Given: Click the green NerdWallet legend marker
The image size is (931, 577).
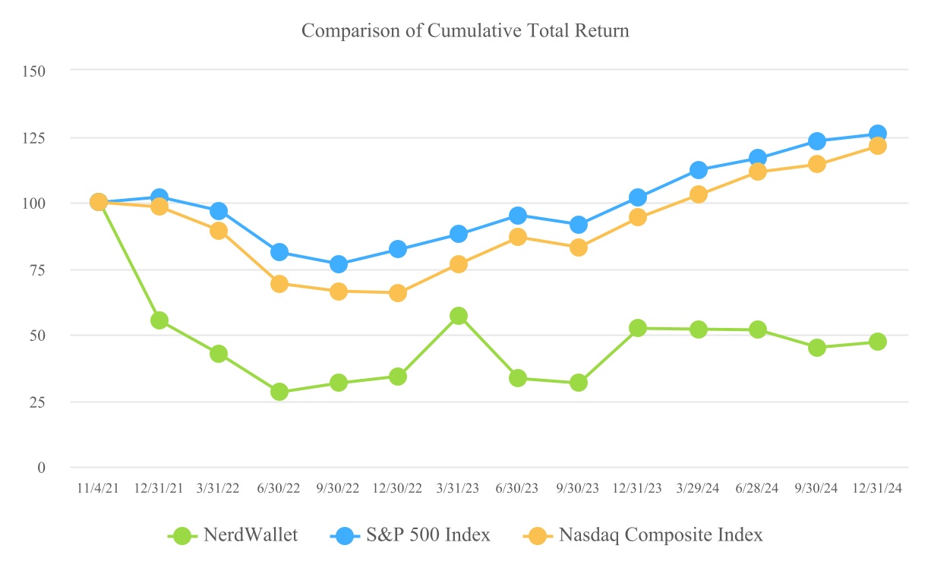Looking at the screenshot, I should [x=181, y=535].
